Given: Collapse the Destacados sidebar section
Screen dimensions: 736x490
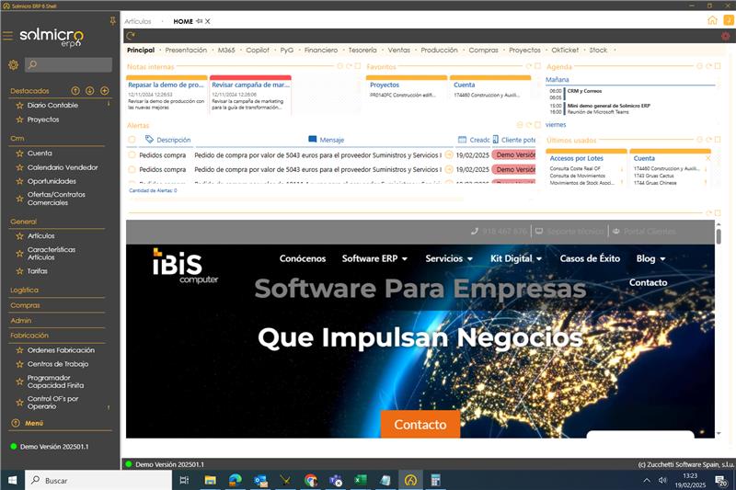Looking at the screenshot, I should [x=29, y=90].
